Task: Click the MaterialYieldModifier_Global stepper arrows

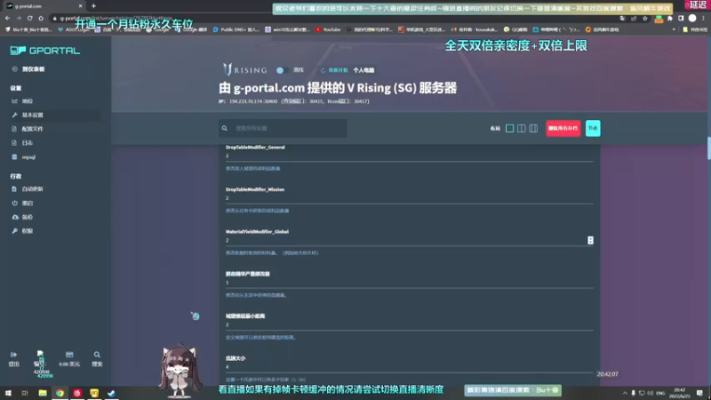Action: pyautogui.click(x=590, y=240)
